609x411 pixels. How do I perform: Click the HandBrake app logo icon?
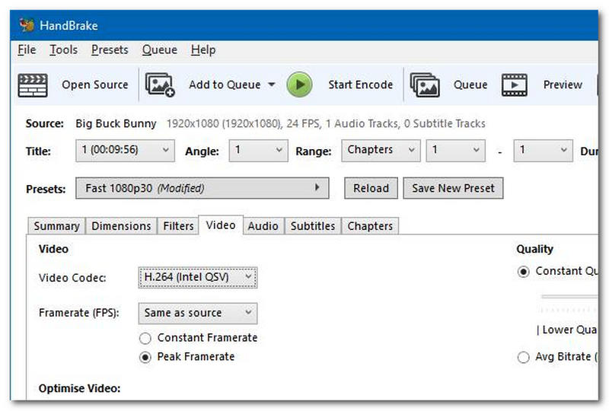27,25
